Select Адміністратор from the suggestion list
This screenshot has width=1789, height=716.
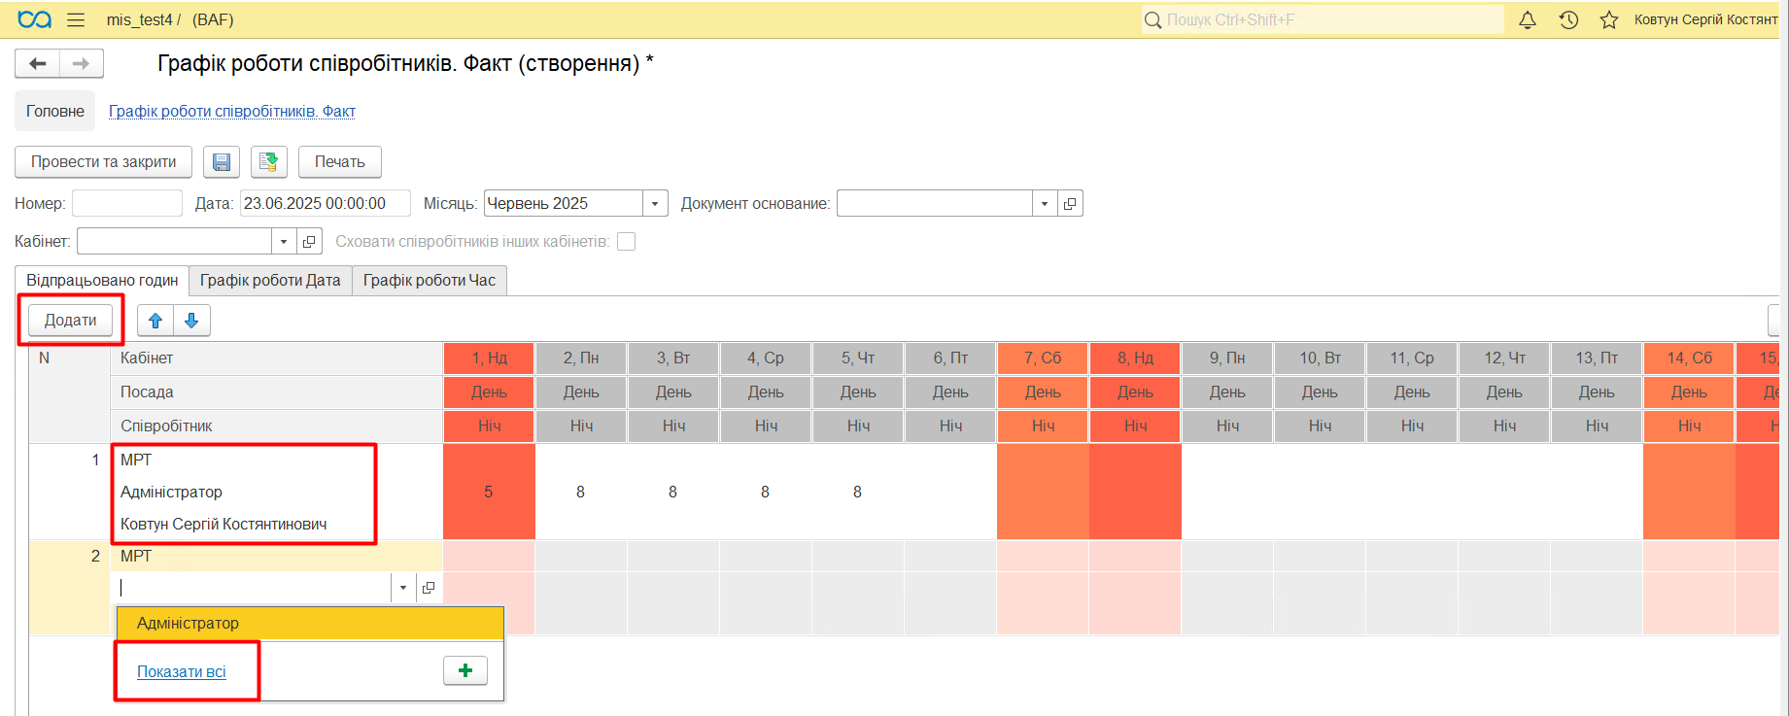tap(189, 624)
